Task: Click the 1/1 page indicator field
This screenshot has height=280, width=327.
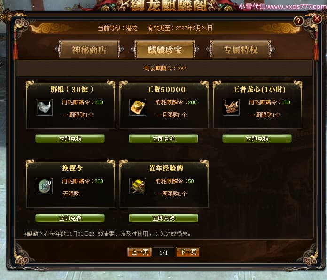Action: (x=163, y=252)
